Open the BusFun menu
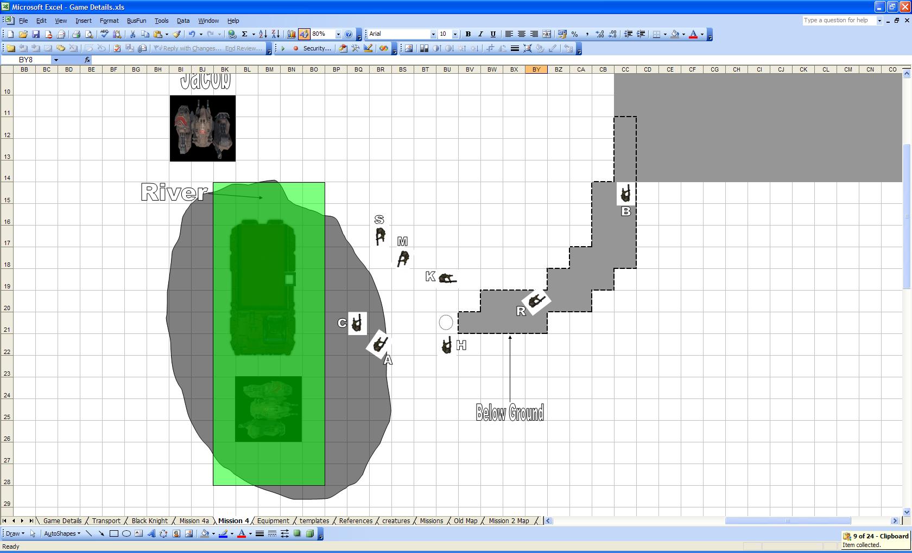 click(x=136, y=21)
